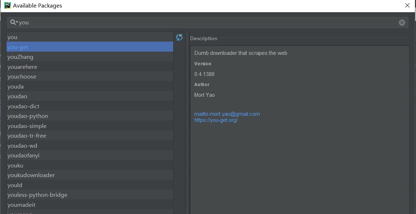The image size is (416, 214).
Task: Open the https://you-get.org/ homepage link
Action: tap(216, 120)
